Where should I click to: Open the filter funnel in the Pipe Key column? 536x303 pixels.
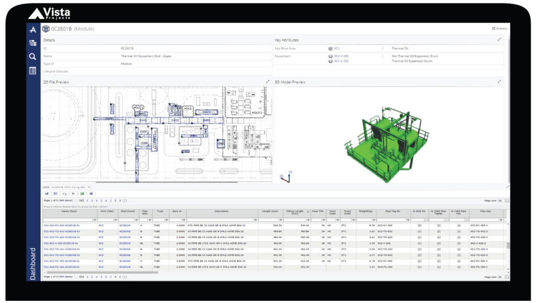[501, 220]
